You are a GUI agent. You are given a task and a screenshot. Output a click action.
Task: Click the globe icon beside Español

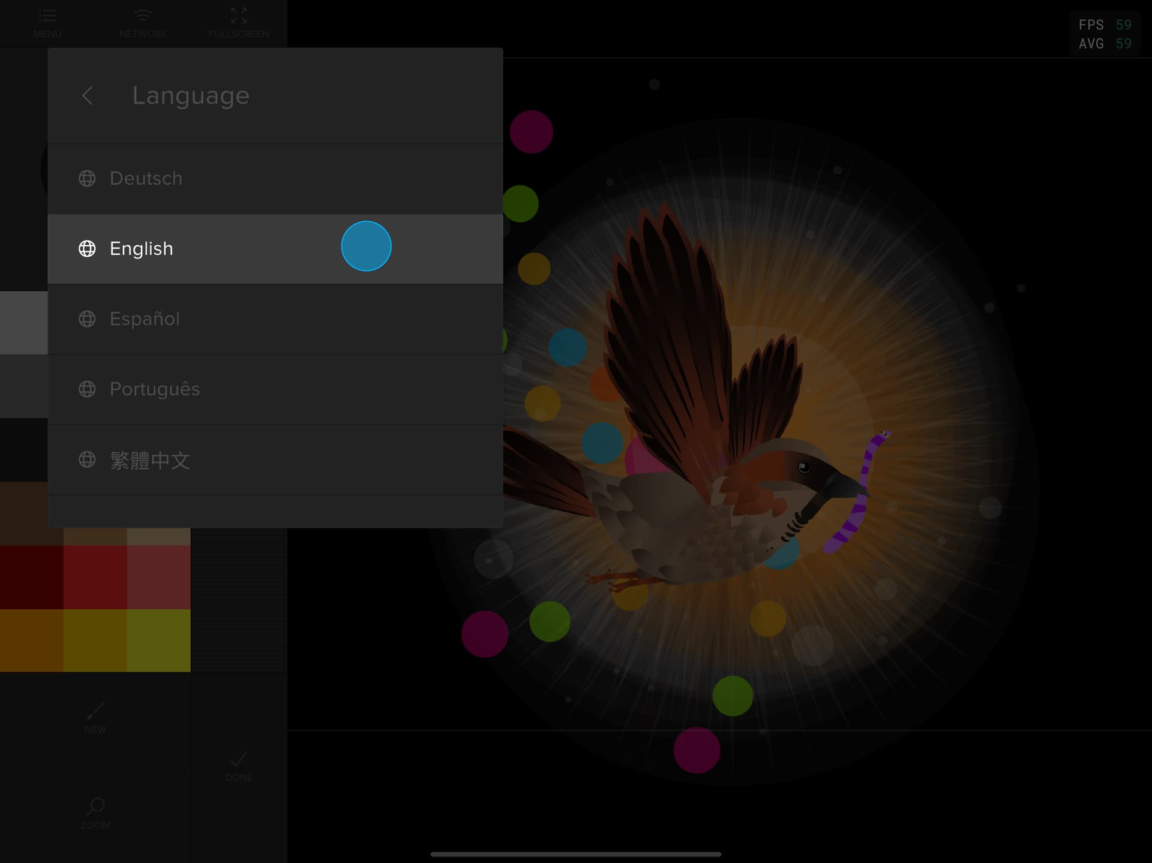tap(87, 319)
